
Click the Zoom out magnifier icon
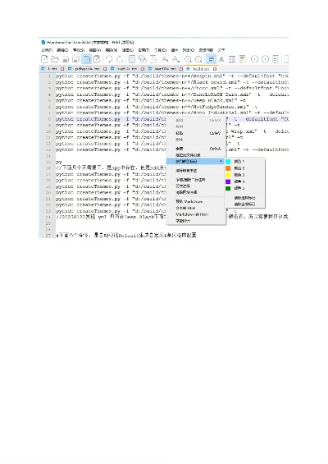pyautogui.click(x=198, y=59)
